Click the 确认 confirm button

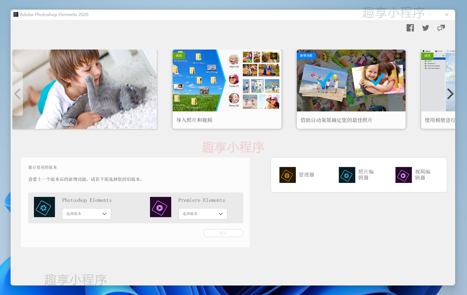223,233
